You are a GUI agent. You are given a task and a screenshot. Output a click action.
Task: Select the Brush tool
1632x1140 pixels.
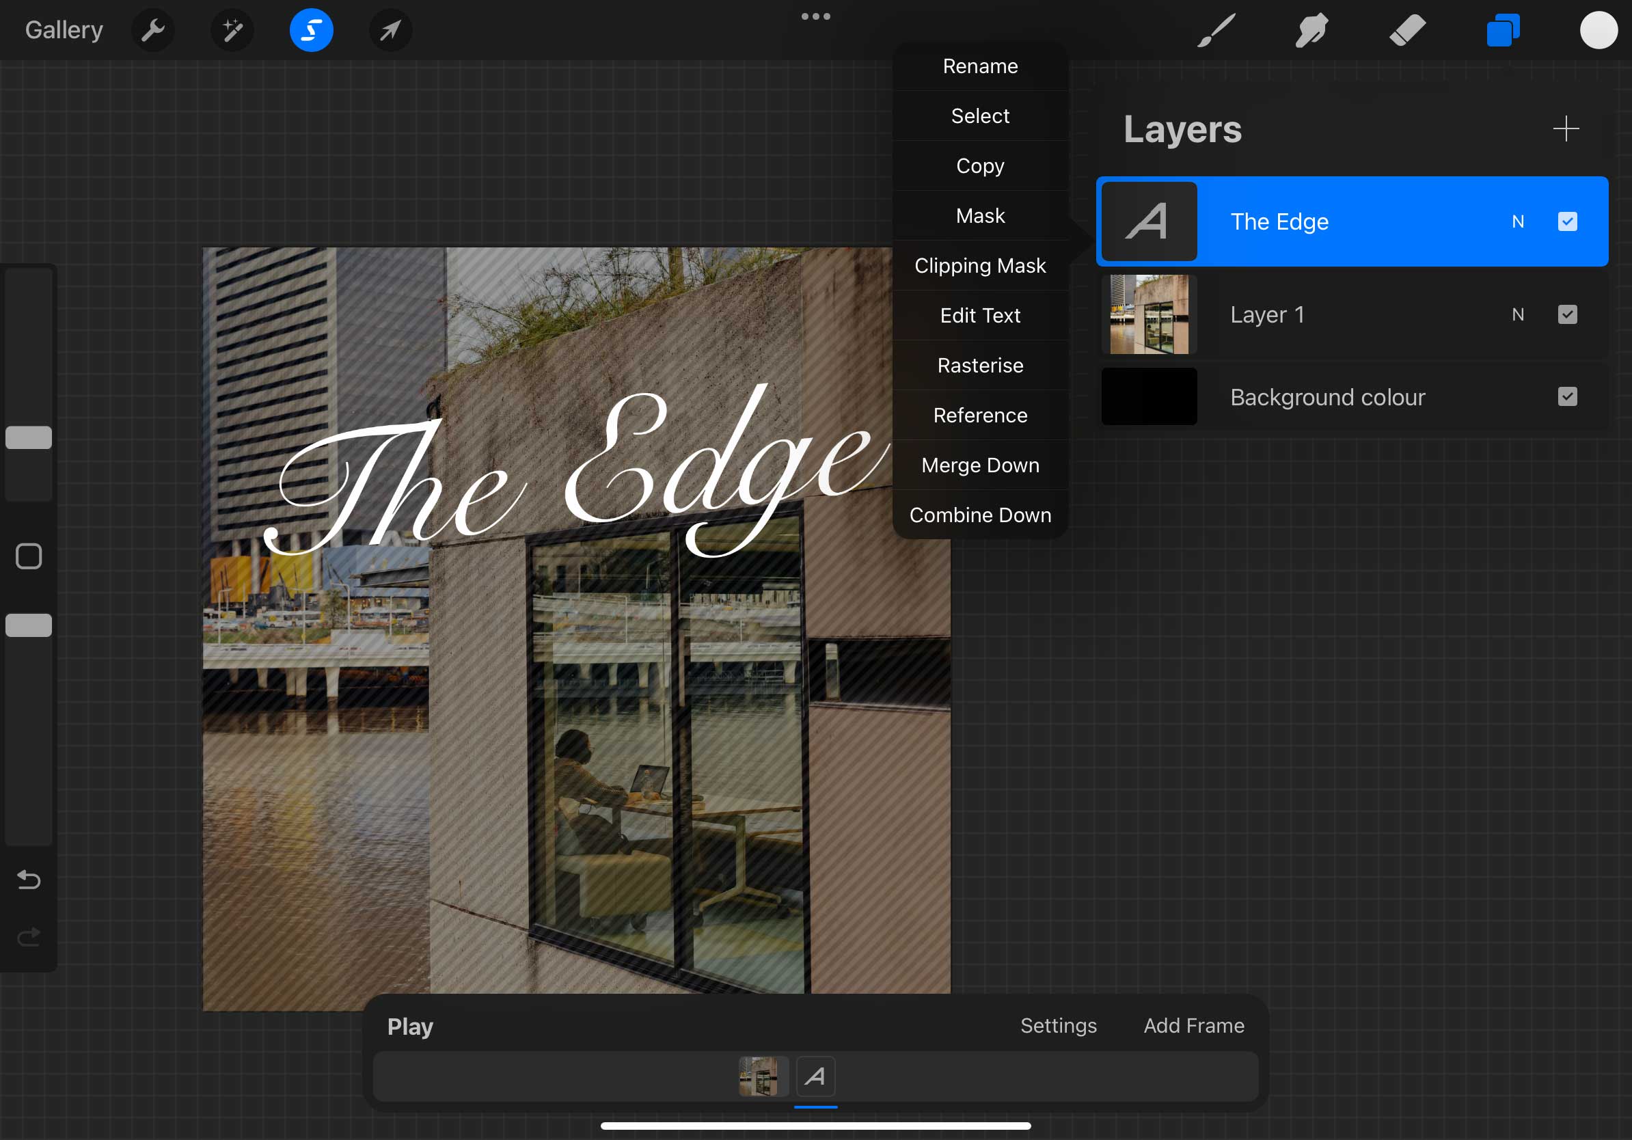(1216, 31)
